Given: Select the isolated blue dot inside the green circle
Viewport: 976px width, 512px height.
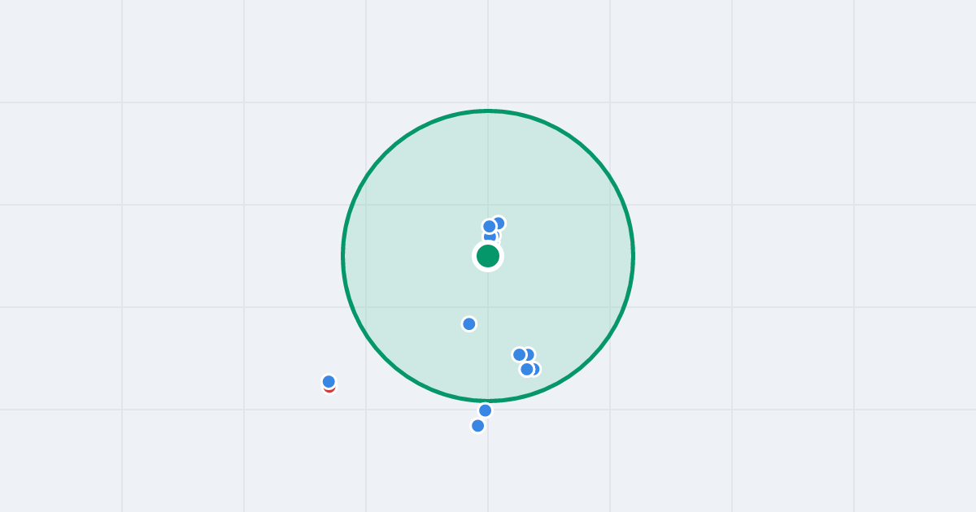Looking at the screenshot, I should coord(469,324).
